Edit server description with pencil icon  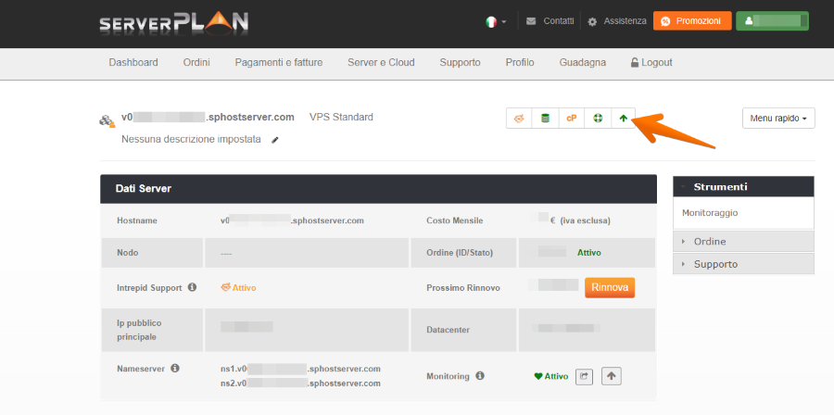coord(274,140)
